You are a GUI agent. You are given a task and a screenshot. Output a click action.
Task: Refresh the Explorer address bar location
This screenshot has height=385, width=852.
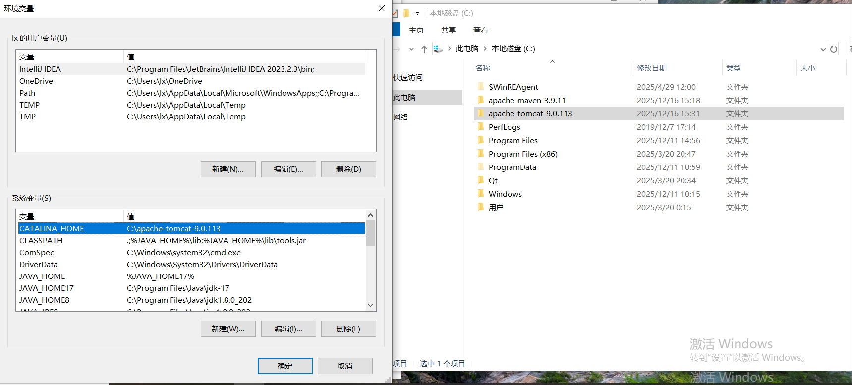coord(834,49)
